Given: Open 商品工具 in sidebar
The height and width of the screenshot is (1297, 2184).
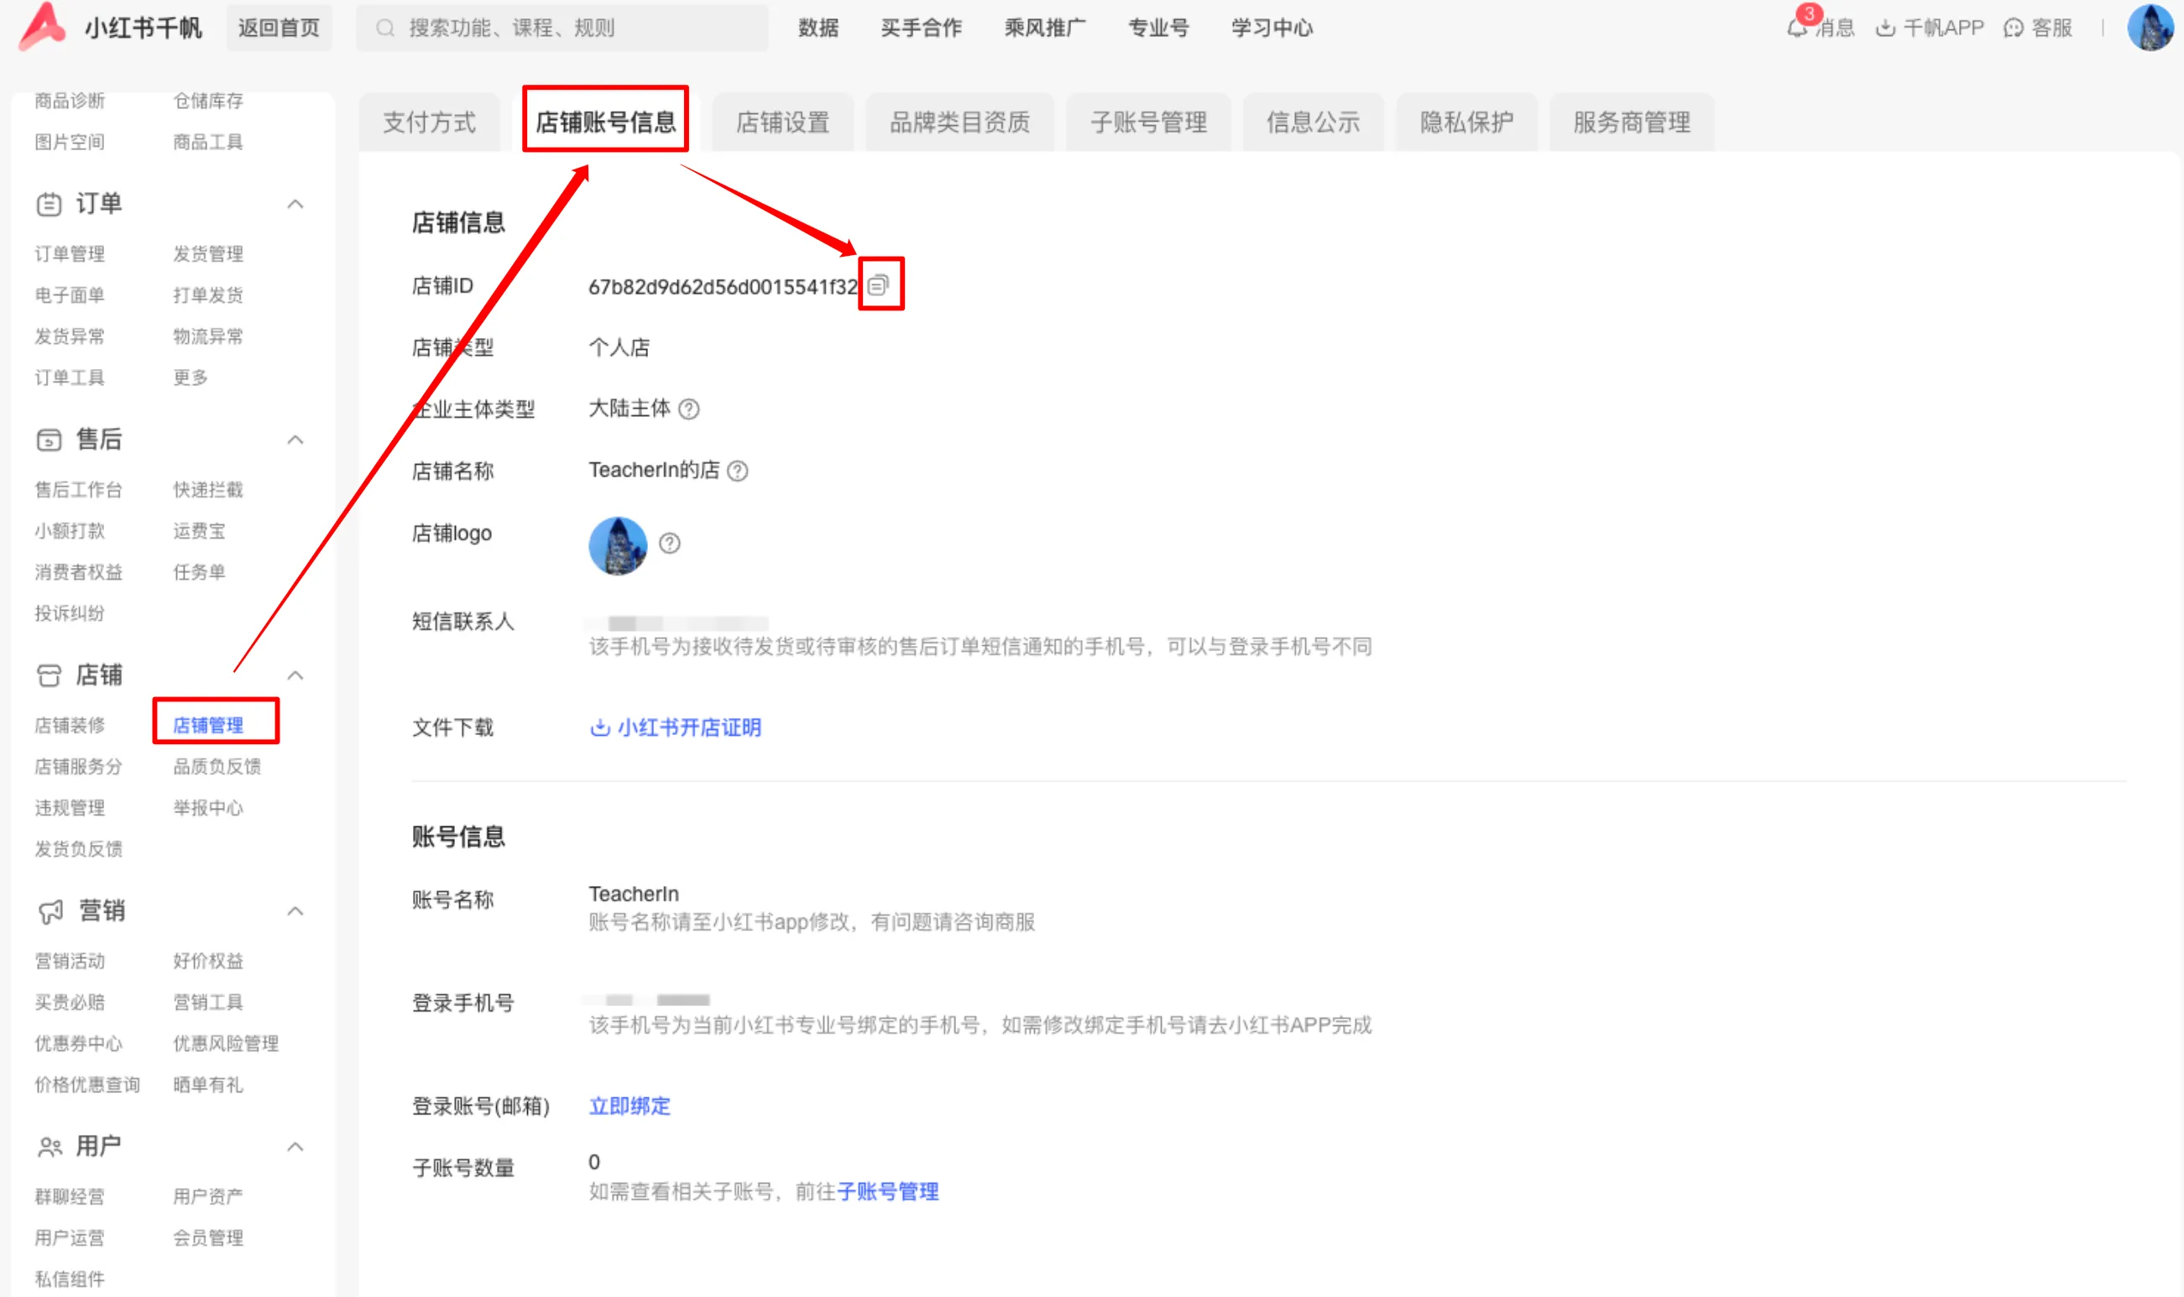Looking at the screenshot, I should point(208,142).
